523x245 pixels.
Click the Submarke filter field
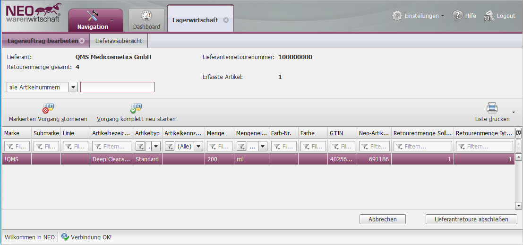pyautogui.click(x=46, y=146)
